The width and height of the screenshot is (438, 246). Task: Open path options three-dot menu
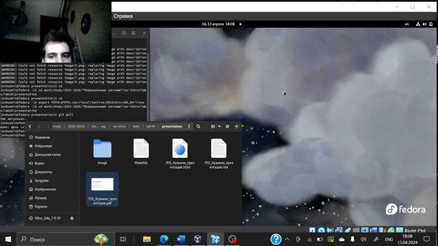click(x=189, y=126)
